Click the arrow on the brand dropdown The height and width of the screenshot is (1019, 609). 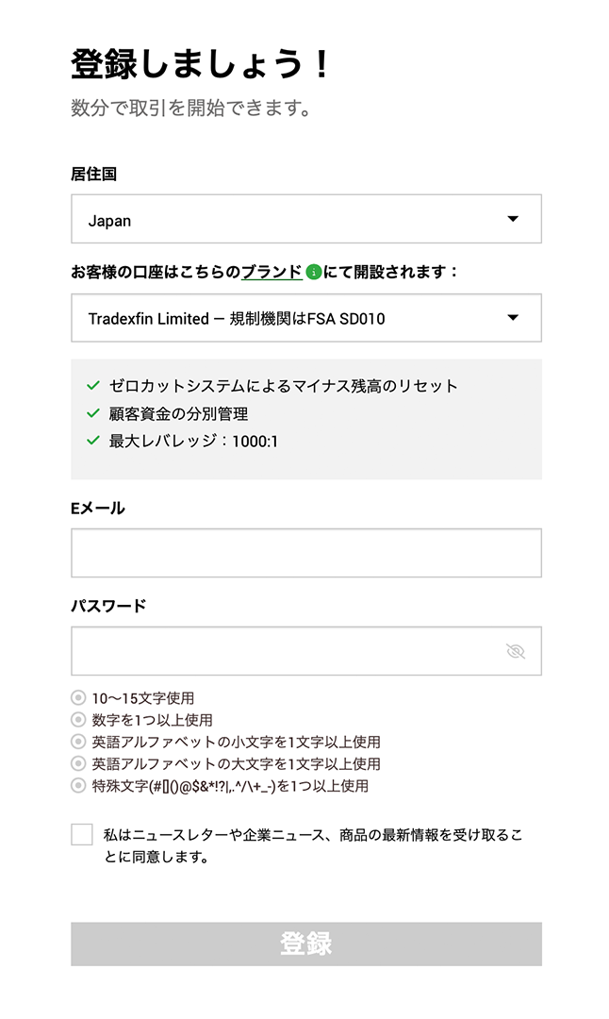513,318
